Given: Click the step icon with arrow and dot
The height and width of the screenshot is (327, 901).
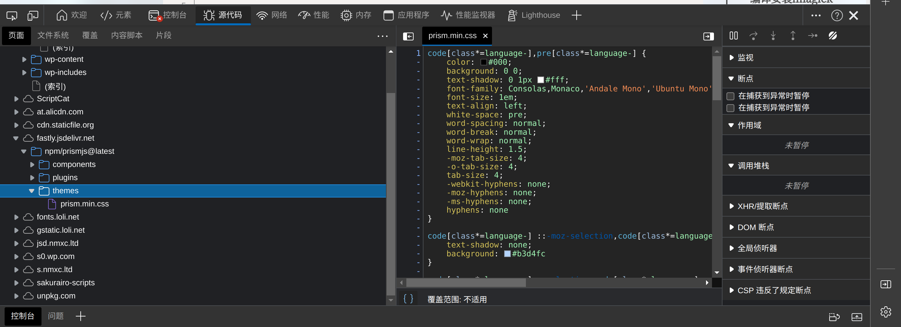Looking at the screenshot, I should click(x=812, y=35).
